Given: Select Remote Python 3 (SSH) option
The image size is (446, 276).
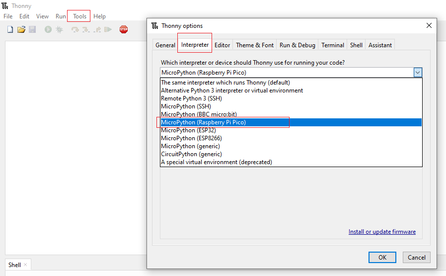Looking at the screenshot, I should (291, 98).
